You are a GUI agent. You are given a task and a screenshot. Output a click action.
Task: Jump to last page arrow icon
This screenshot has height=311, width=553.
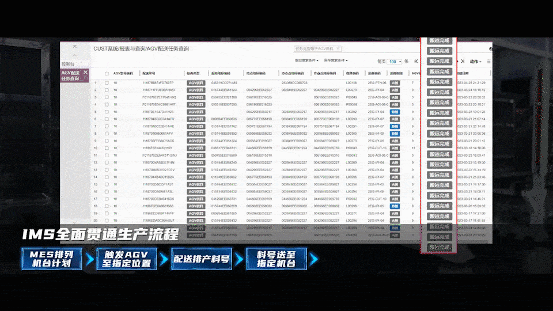pyautogui.click(x=463, y=62)
